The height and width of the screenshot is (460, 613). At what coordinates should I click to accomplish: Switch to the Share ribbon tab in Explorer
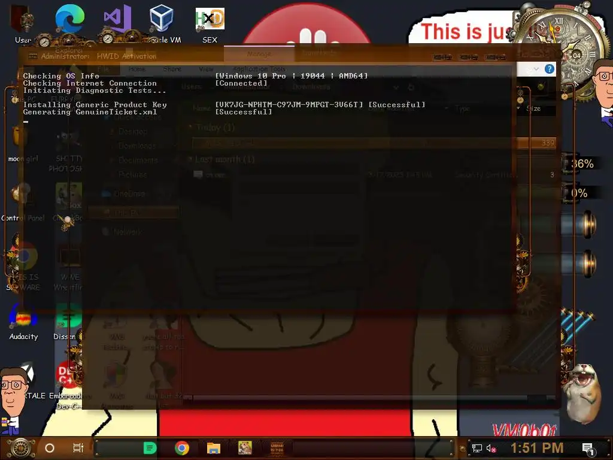coord(172,69)
